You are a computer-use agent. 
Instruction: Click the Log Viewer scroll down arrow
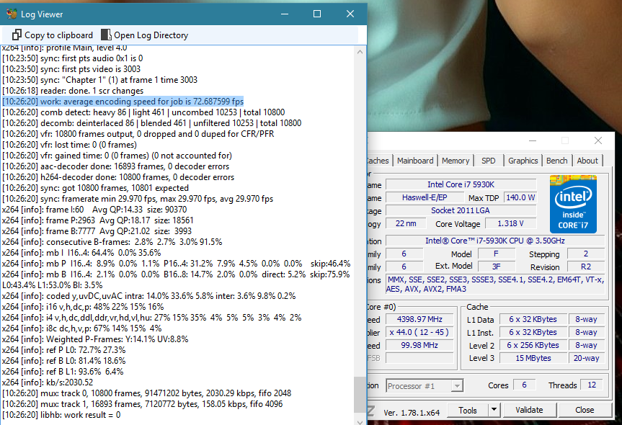(x=360, y=422)
